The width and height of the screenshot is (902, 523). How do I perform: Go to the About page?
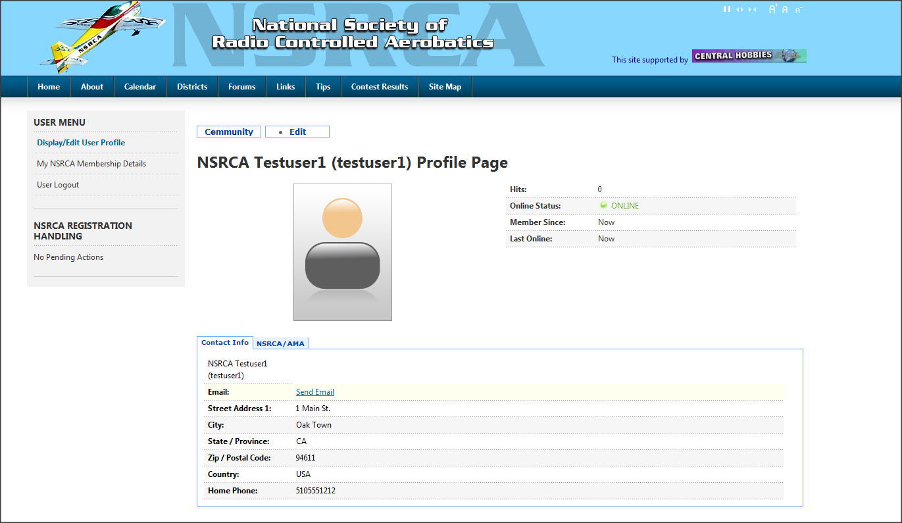point(92,87)
